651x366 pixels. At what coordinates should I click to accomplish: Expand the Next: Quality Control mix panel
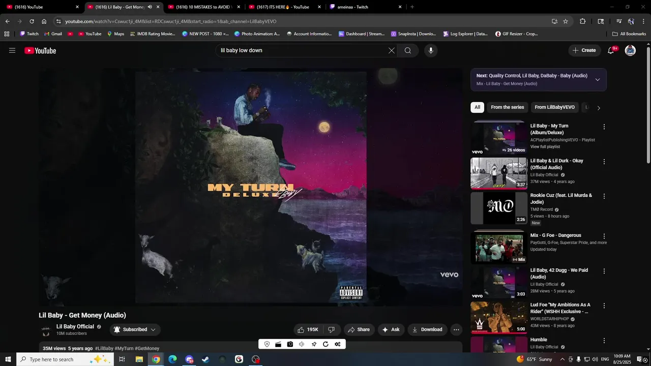597,79
